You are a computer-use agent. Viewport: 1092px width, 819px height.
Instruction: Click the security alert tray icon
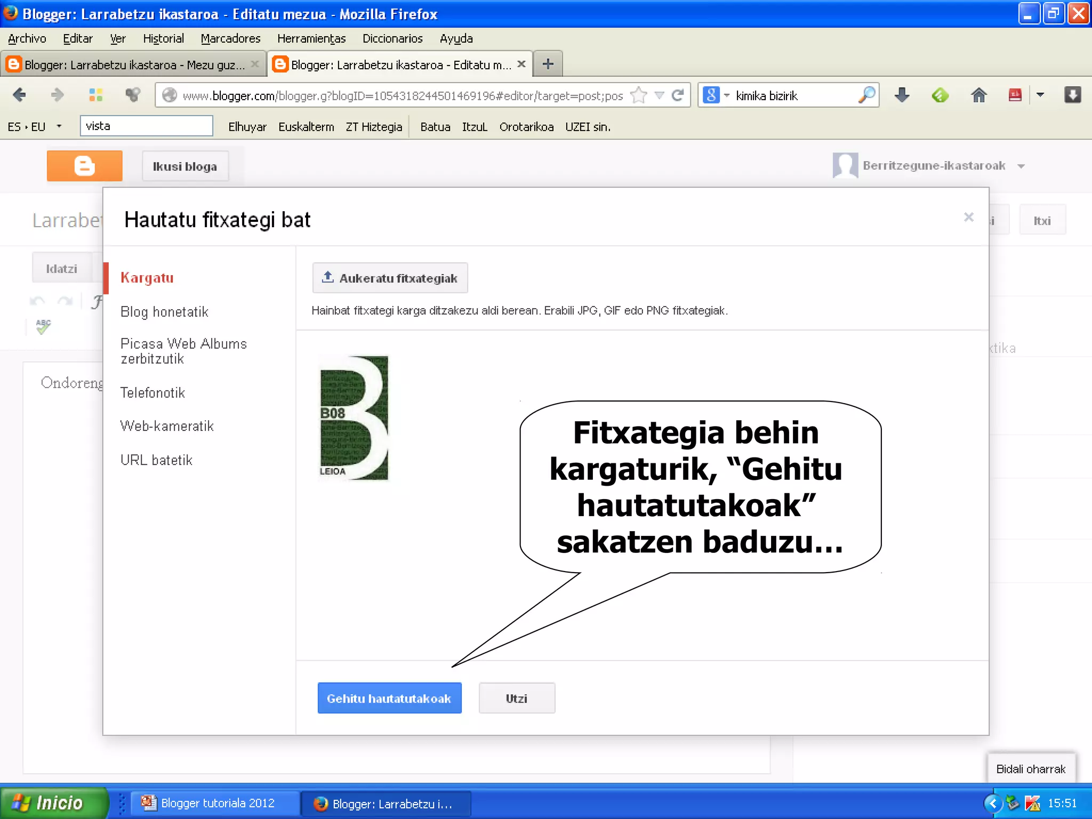tap(1033, 803)
